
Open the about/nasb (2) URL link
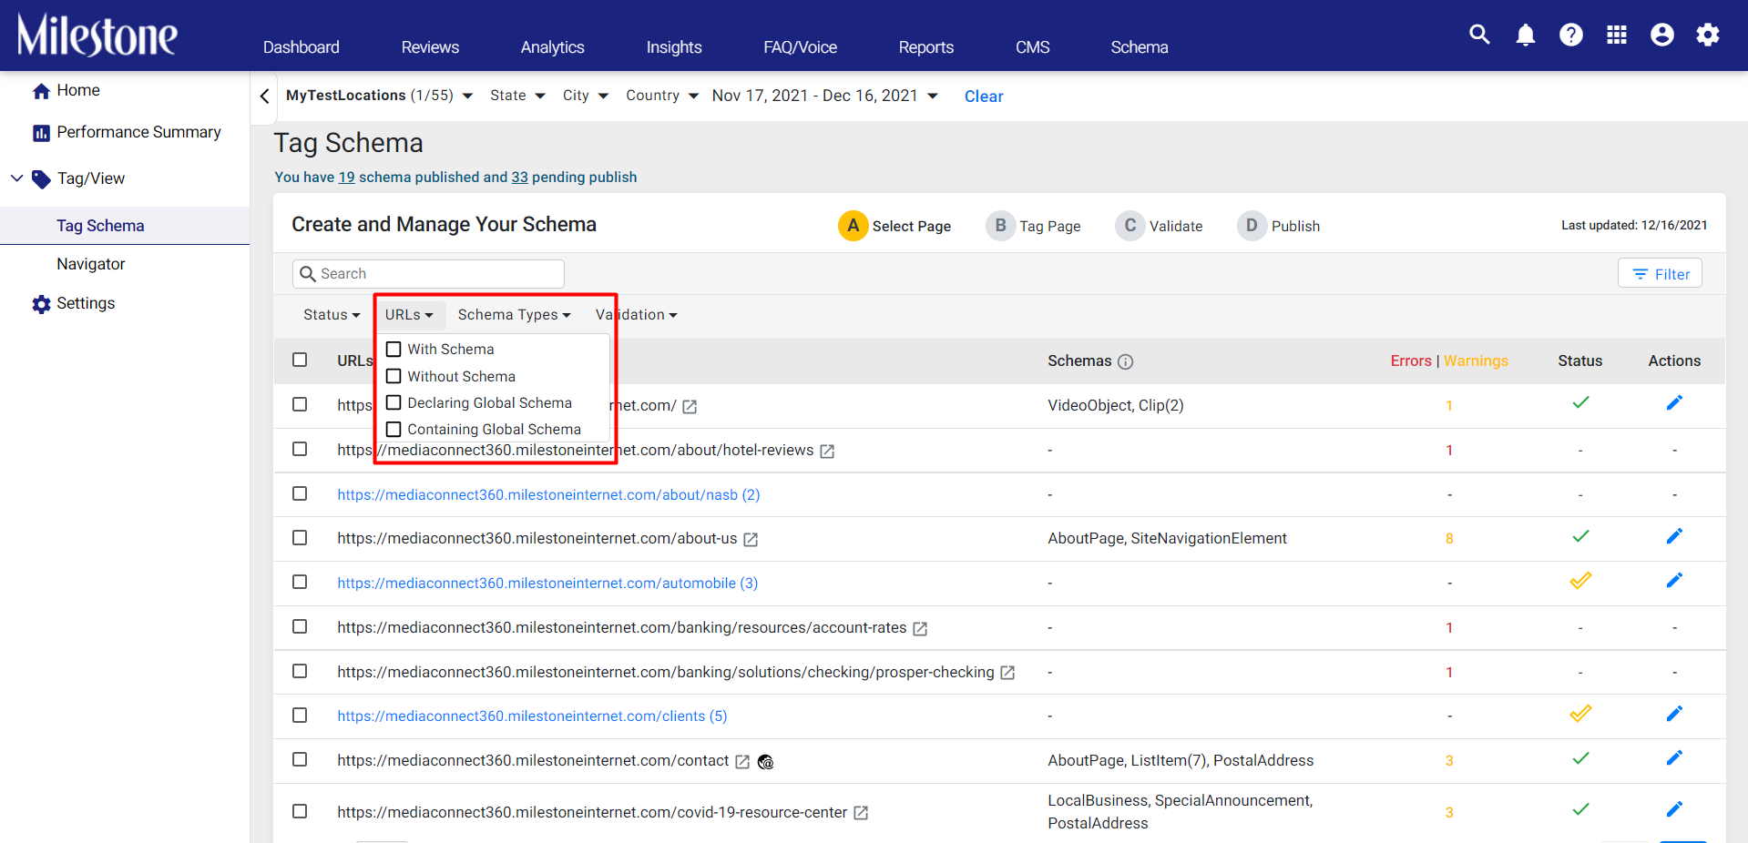point(548,495)
